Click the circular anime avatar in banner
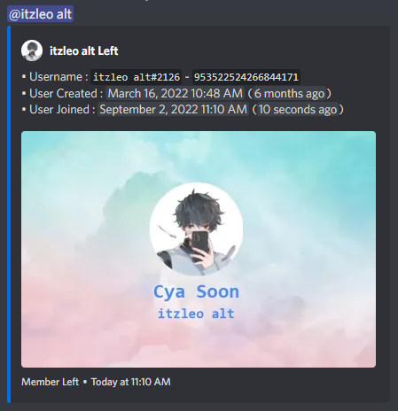The image size is (398, 411). point(196,229)
